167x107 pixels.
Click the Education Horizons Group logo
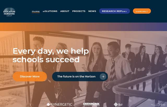click(9, 12)
